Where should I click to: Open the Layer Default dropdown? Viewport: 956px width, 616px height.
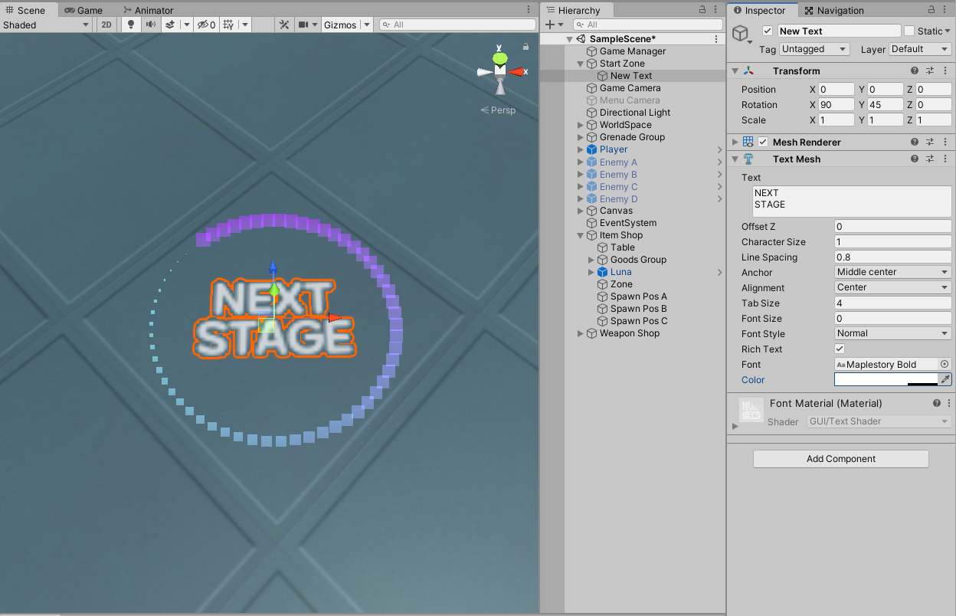920,49
